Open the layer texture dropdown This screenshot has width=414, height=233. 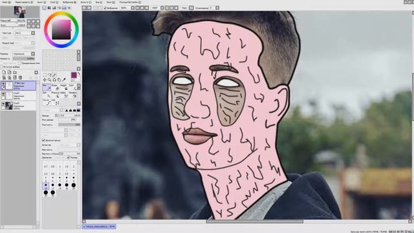(25, 33)
